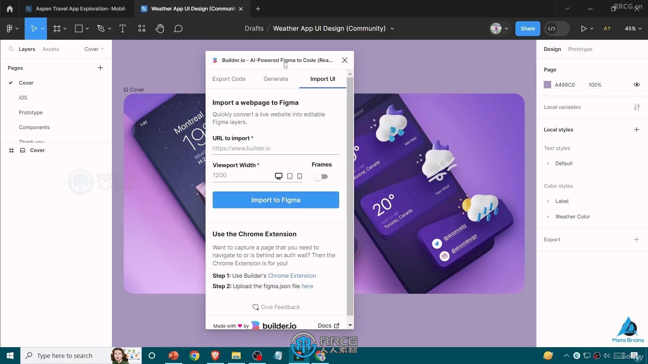Choose desktop viewport width icon
Viewport: 648px width, 364px height.
278,176
